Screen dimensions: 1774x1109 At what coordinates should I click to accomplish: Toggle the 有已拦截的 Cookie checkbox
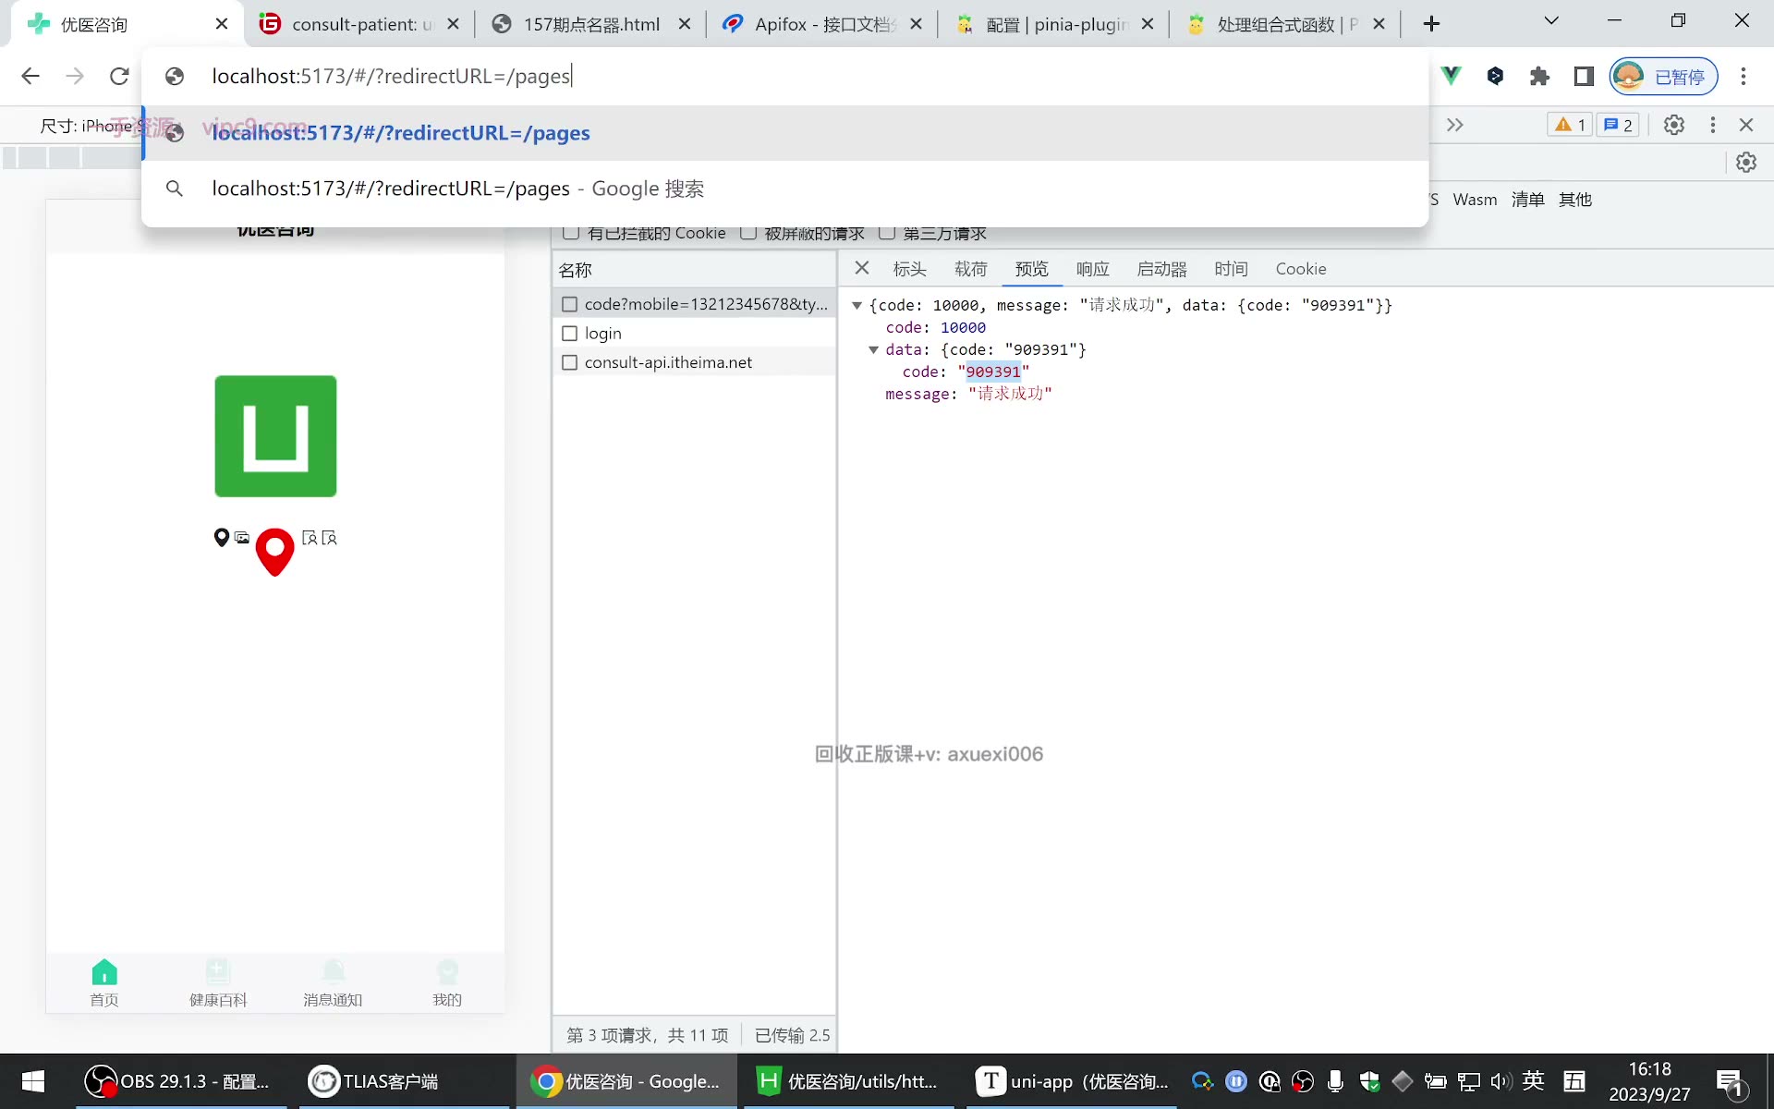click(x=571, y=232)
